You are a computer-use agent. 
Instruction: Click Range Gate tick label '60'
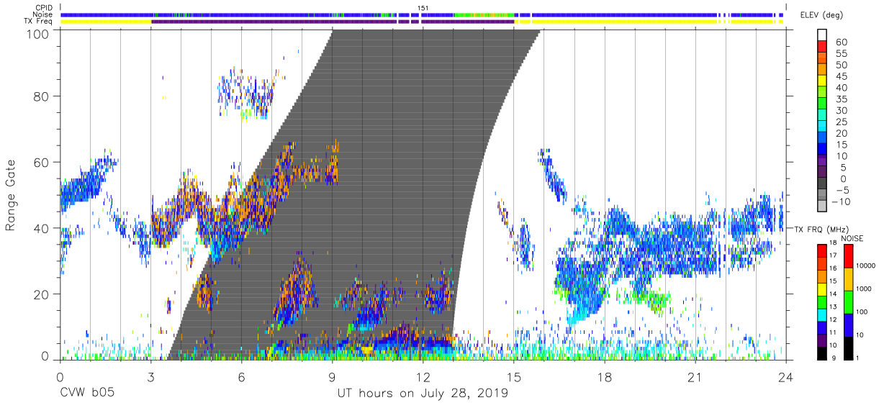(43, 162)
